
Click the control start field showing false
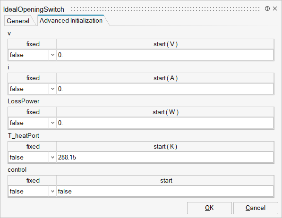(165, 191)
